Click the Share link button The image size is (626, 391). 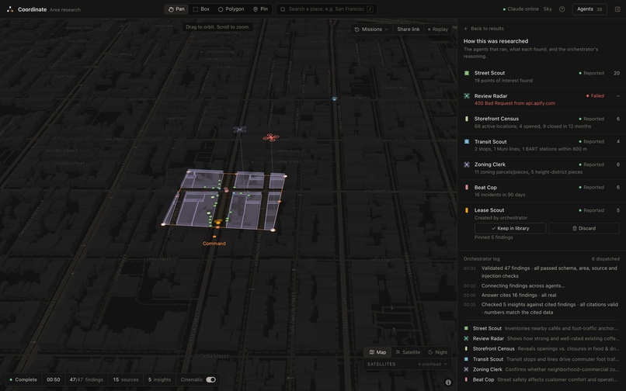tap(408, 29)
